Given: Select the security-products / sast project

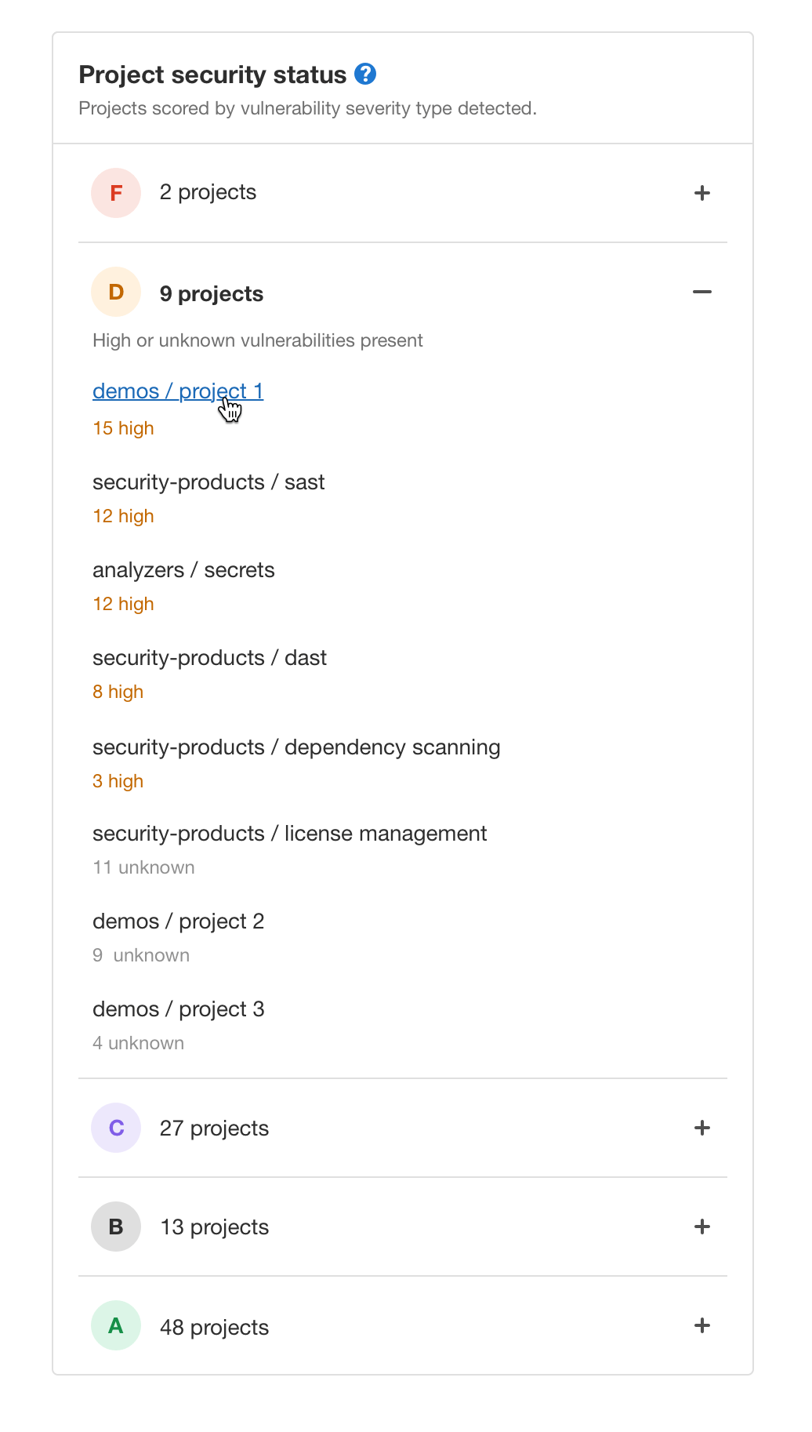Looking at the screenshot, I should pyautogui.click(x=208, y=482).
